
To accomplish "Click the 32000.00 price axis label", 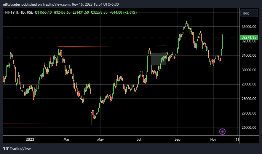I will pyautogui.click(x=249, y=41).
